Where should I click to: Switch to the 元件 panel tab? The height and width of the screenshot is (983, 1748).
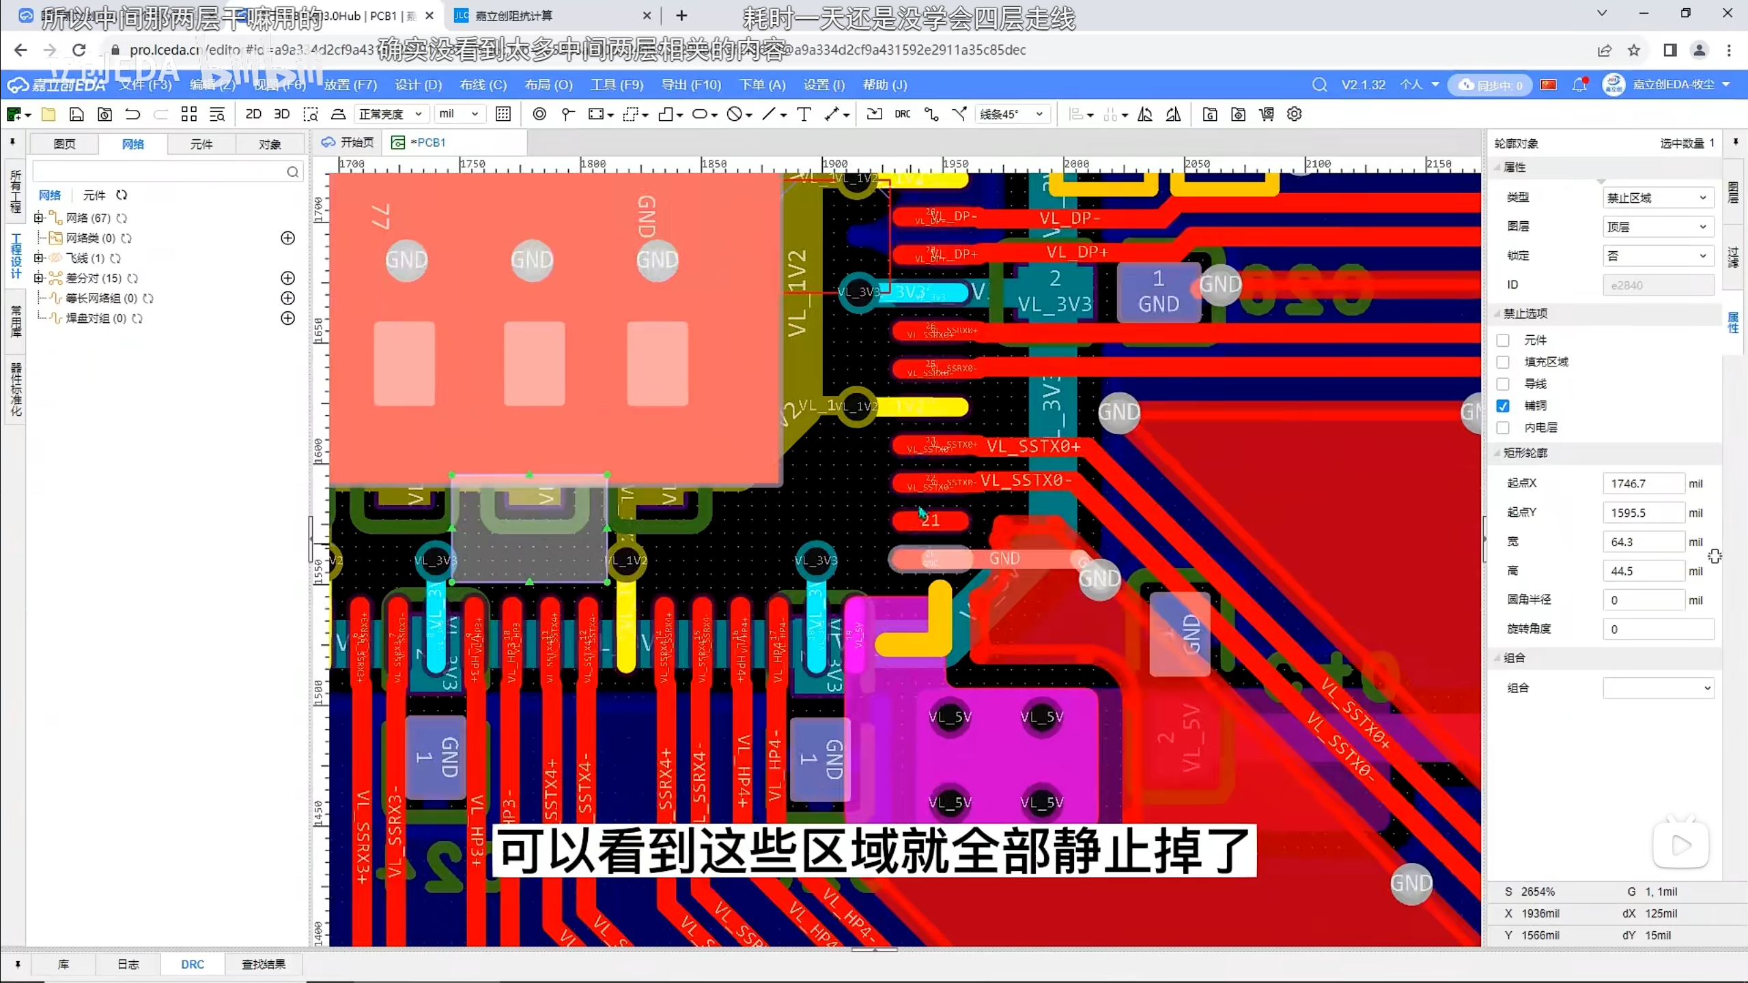201,144
